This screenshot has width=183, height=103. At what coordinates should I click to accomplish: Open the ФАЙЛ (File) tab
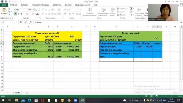tap(4, 5)
